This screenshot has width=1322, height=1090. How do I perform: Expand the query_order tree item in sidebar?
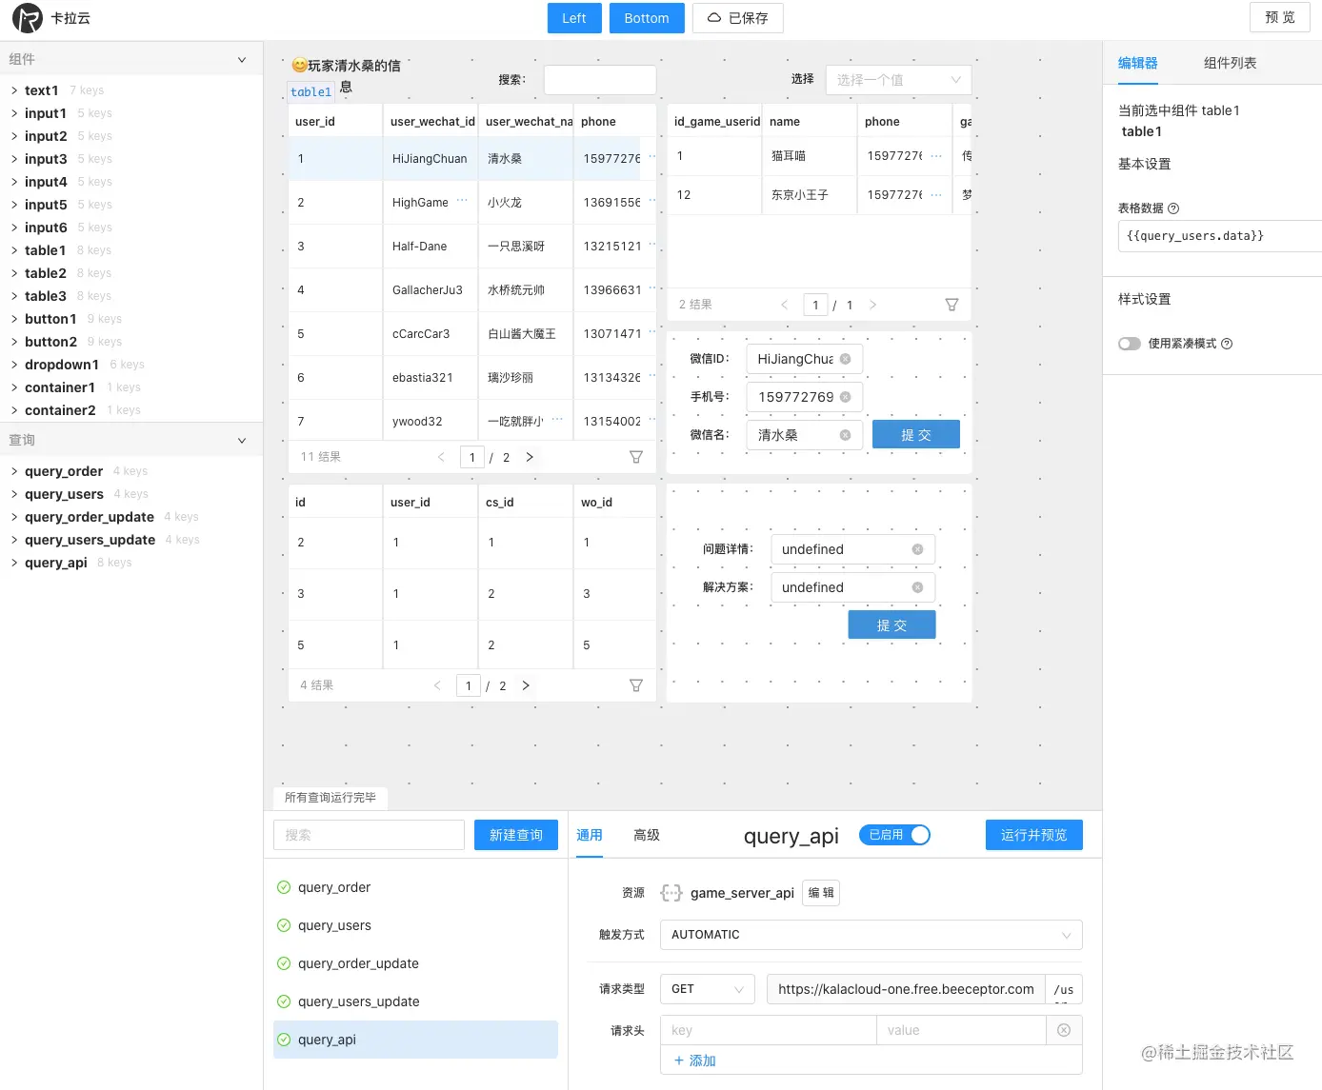pyautogui.click(x=14, y=471)
